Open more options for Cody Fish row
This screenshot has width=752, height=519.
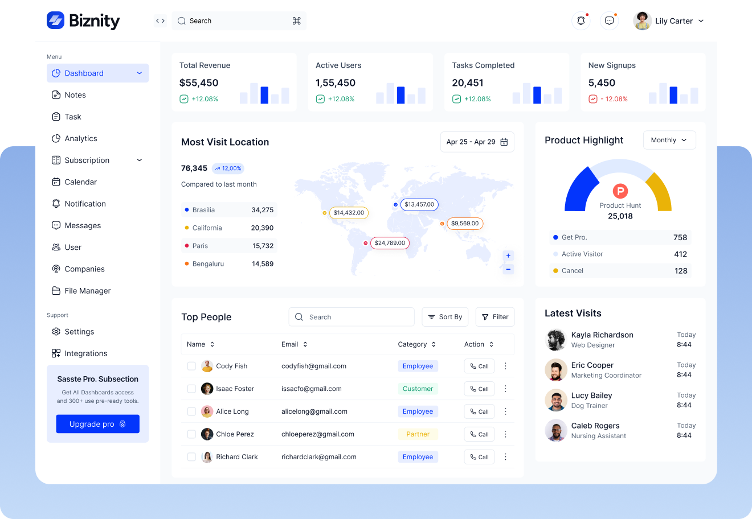click(505, 366)
